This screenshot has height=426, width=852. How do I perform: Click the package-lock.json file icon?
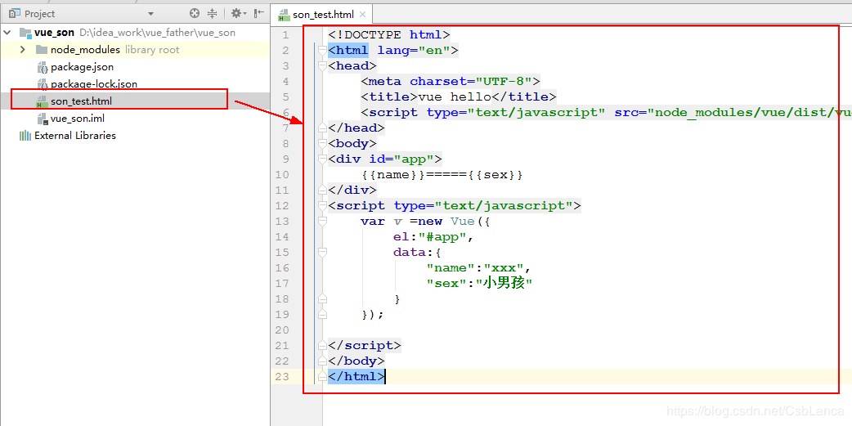pyautogui.click(x=43, y=84)
